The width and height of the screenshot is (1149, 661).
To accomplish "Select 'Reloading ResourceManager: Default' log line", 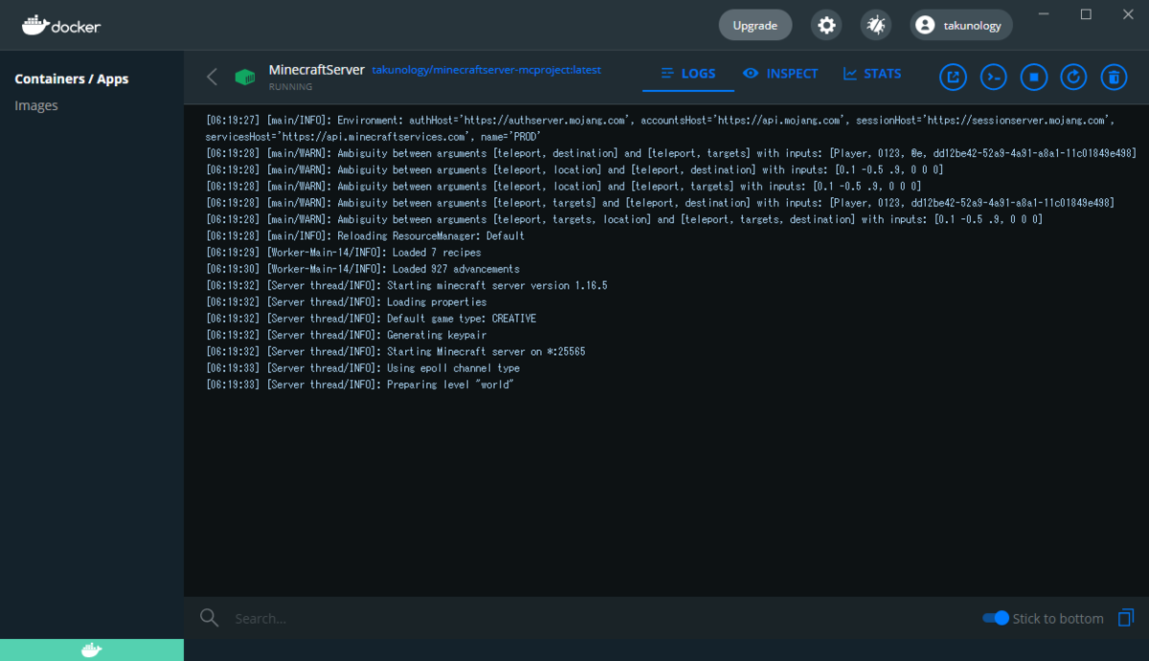I will (x=366, y=235).
